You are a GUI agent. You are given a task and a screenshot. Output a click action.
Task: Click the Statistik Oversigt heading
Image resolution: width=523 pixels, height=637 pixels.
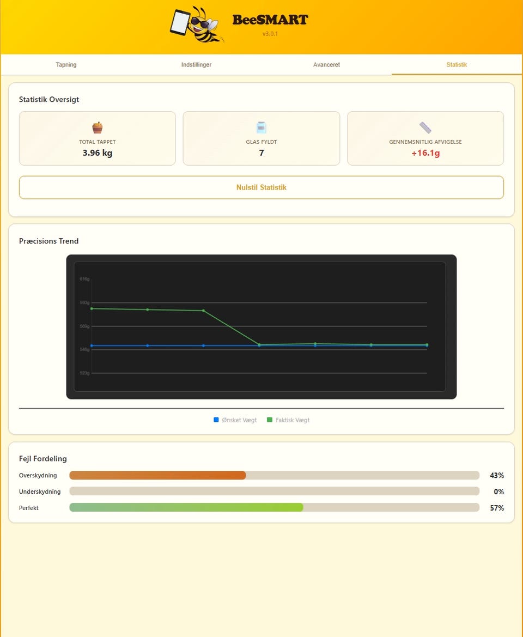48,100
